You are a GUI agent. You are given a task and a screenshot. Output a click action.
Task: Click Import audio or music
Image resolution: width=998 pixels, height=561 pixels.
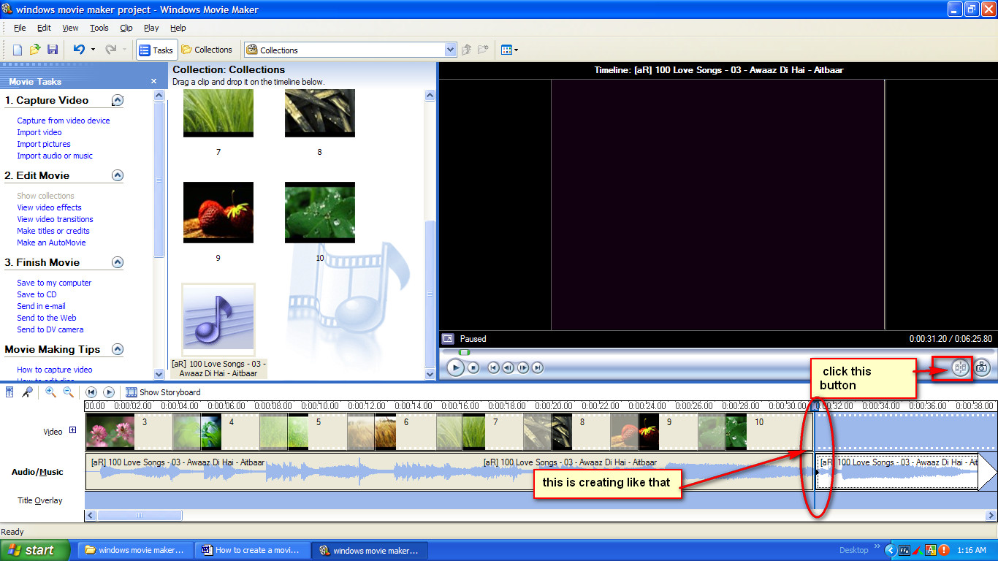55,156
